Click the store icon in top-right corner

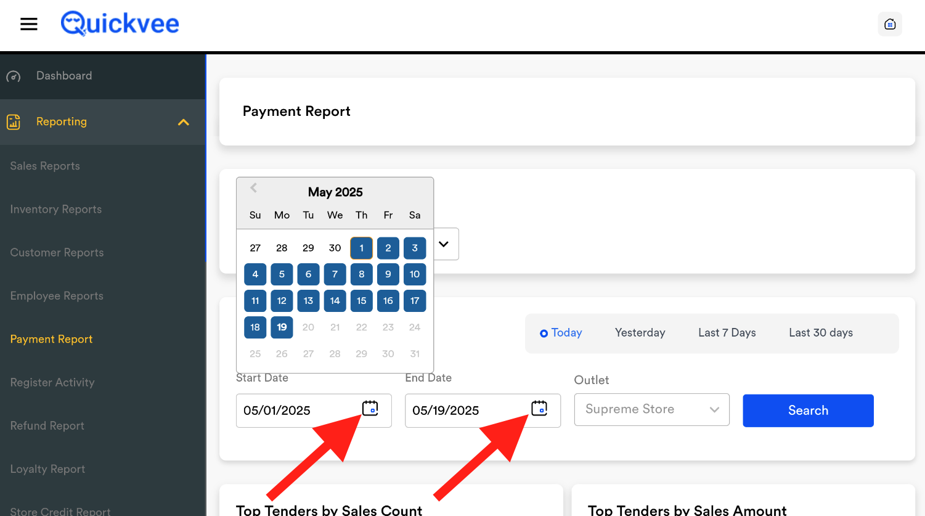click(889, 24)
